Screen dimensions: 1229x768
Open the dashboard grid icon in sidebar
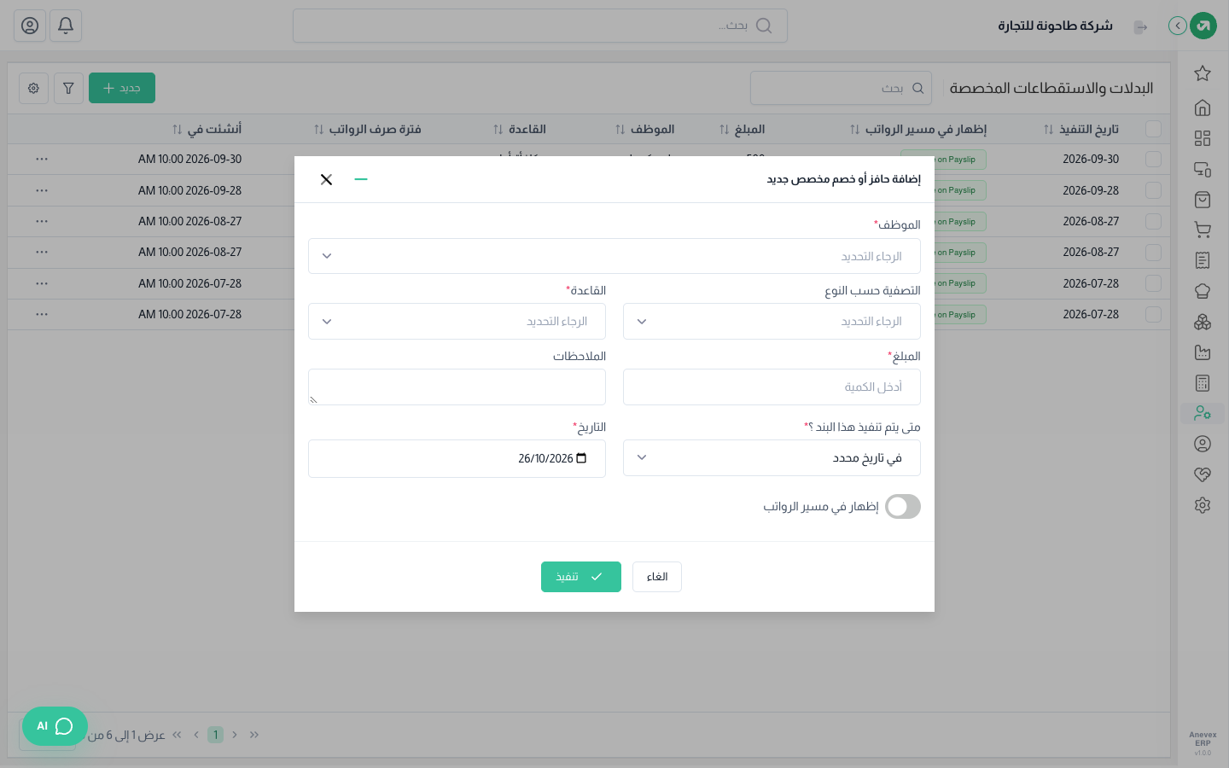pos(1203,138)
